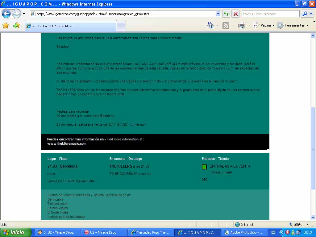The height and width of the screenshot is (237, 316).
Task: Click the scrollbar up arrow
Action: click(313, 36)
